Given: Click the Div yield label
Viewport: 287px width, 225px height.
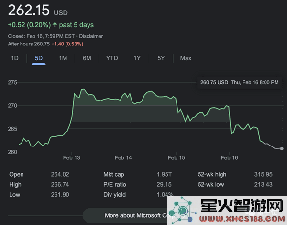Looking at the screenshot, I should (x=115, y=195).
